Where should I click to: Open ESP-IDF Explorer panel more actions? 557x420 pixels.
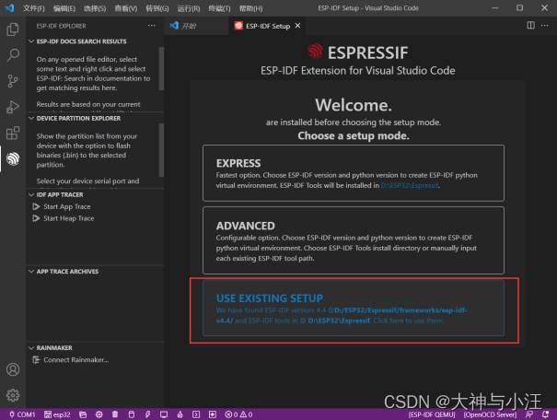152,26
